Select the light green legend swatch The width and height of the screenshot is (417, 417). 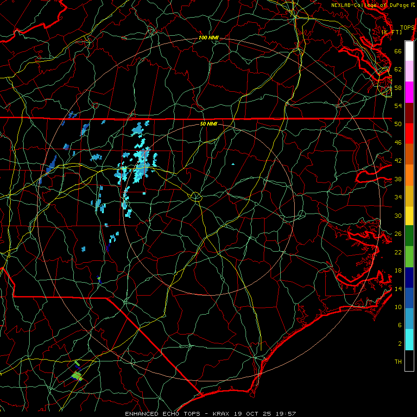click(x=409, y=257)
